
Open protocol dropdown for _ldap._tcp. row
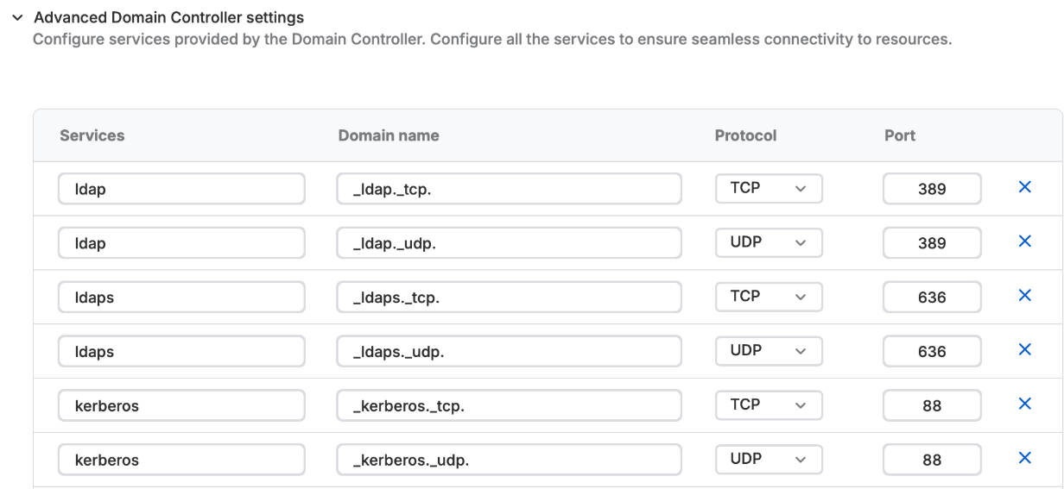(x=769, y=189)
